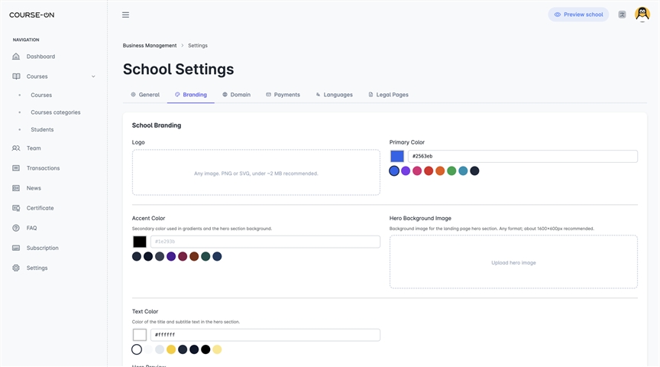Click the FAQ question mark icon
660x367 pixels.
click(x=16, y=228)
